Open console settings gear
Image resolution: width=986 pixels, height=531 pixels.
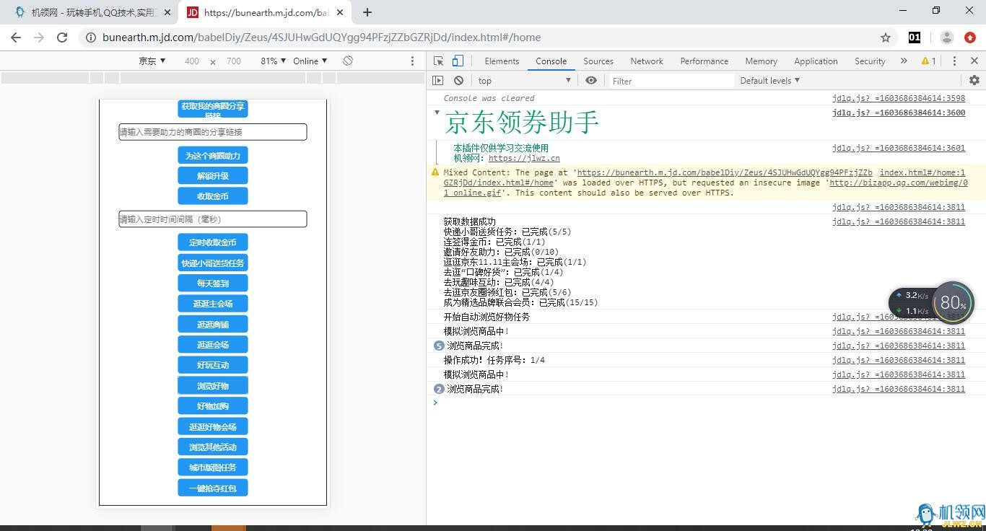coord(974,81)
